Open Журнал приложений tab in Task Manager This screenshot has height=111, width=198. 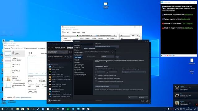(30, 48)
